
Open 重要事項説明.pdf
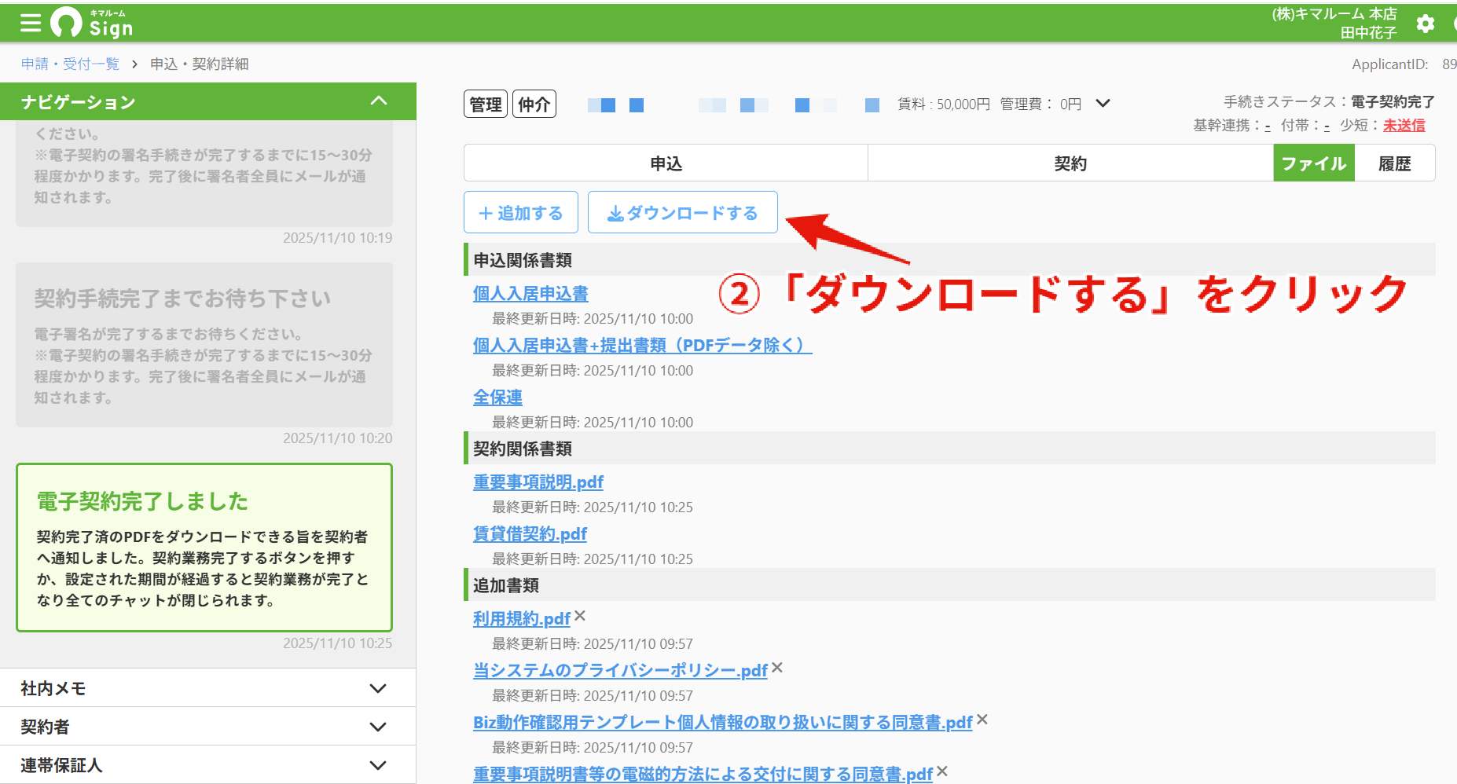pyautogui.click(x=538, y=482)
